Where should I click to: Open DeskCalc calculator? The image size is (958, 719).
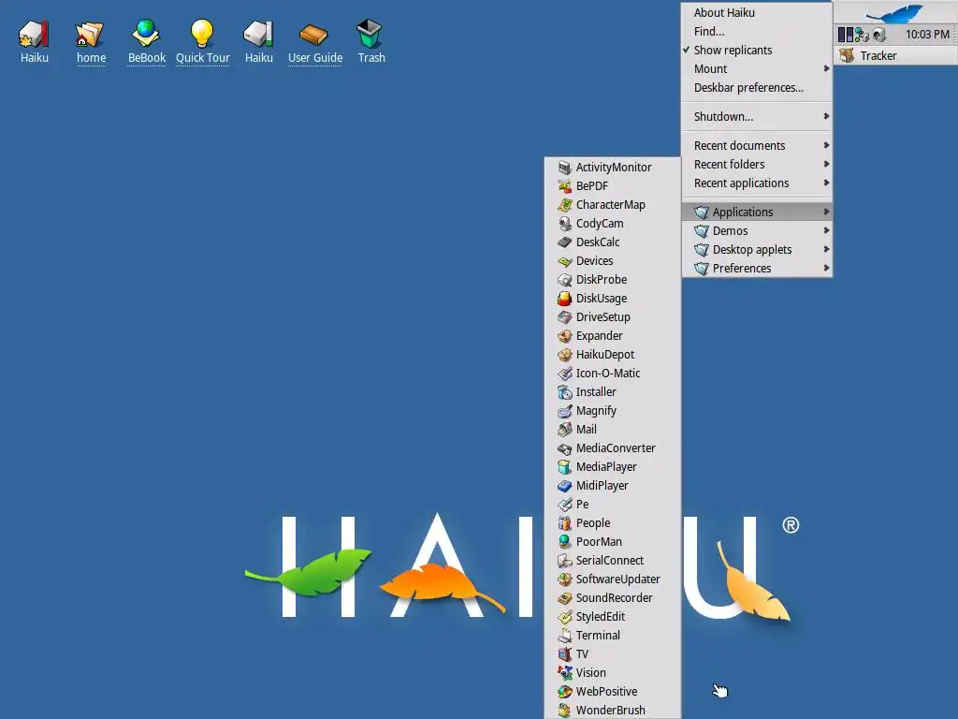coord(612,242)
